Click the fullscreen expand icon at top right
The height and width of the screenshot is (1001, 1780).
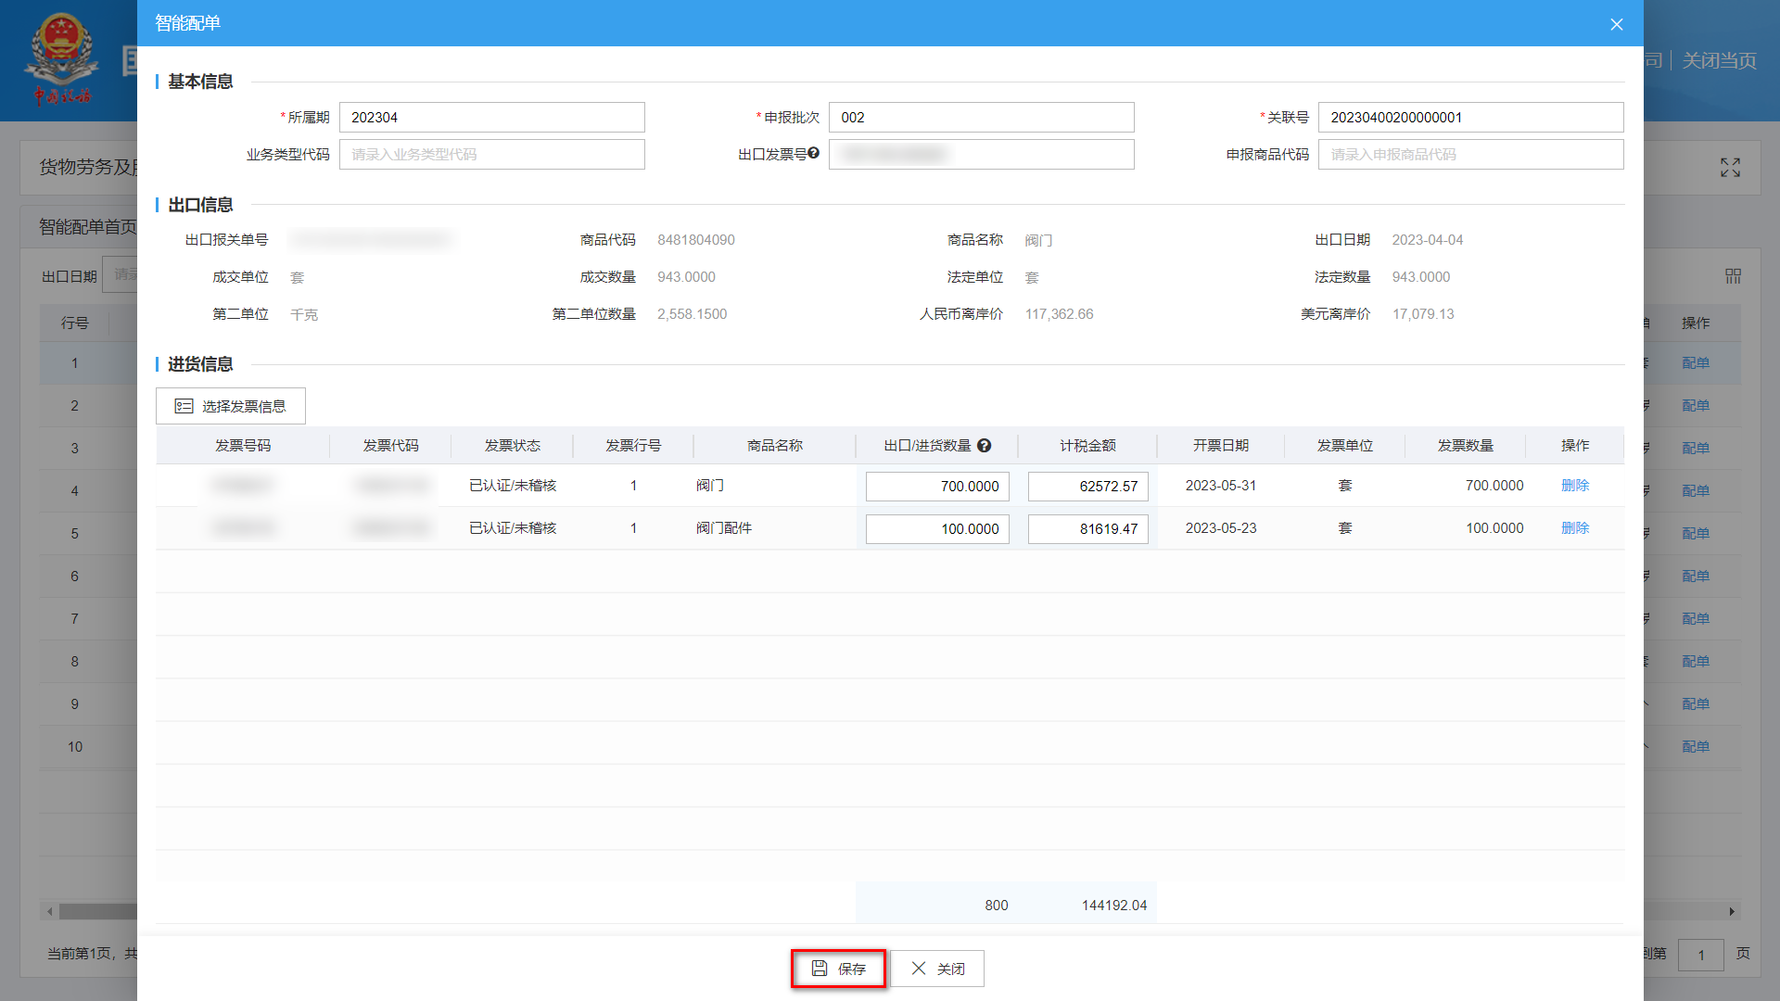point(1730,168)
